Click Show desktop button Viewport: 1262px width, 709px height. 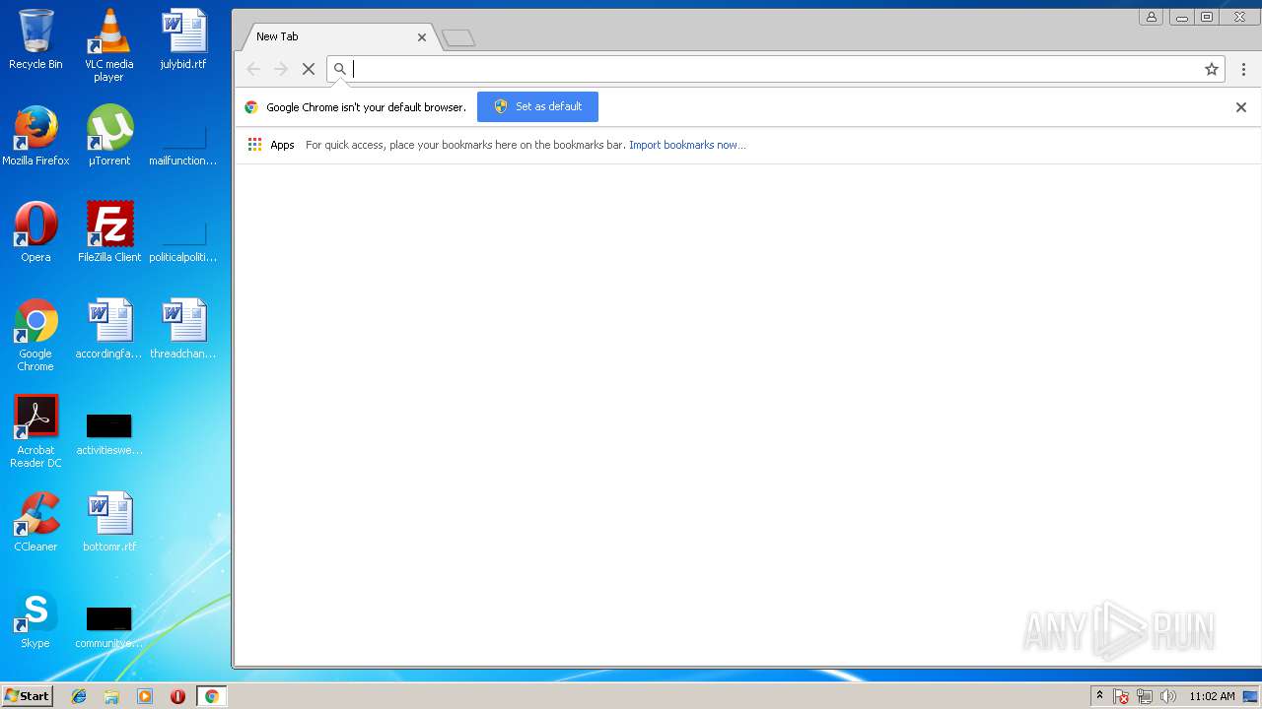pyautogui.click(x=1252, y=696)
